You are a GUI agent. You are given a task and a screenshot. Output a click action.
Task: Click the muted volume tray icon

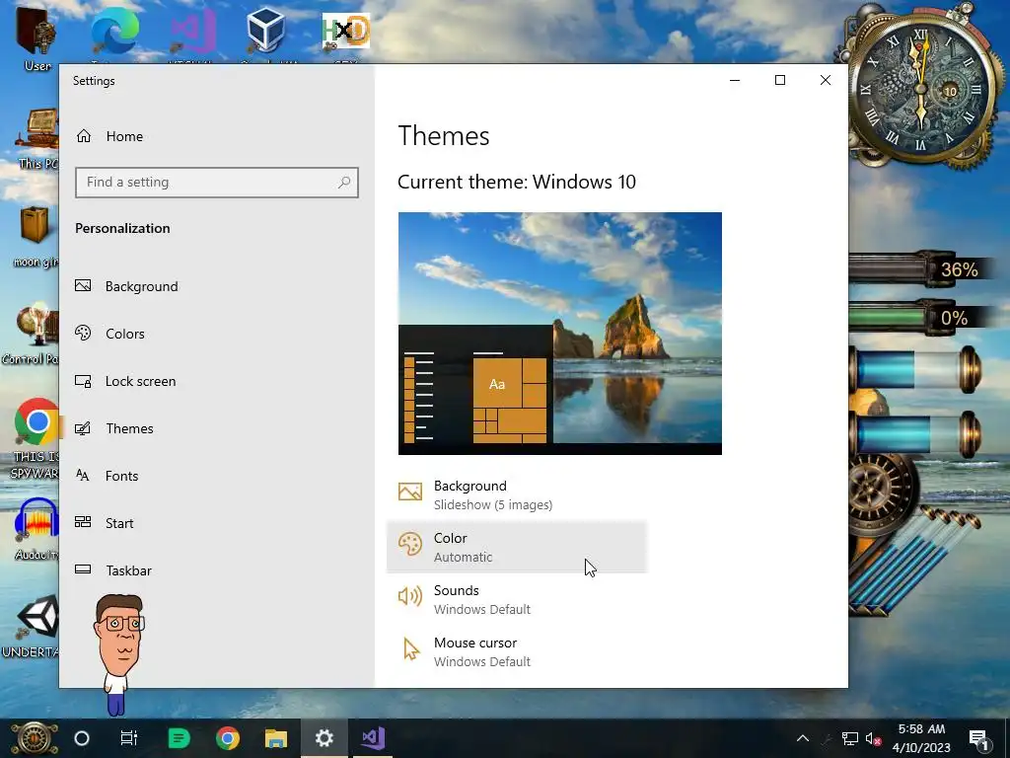pos(874,738)
